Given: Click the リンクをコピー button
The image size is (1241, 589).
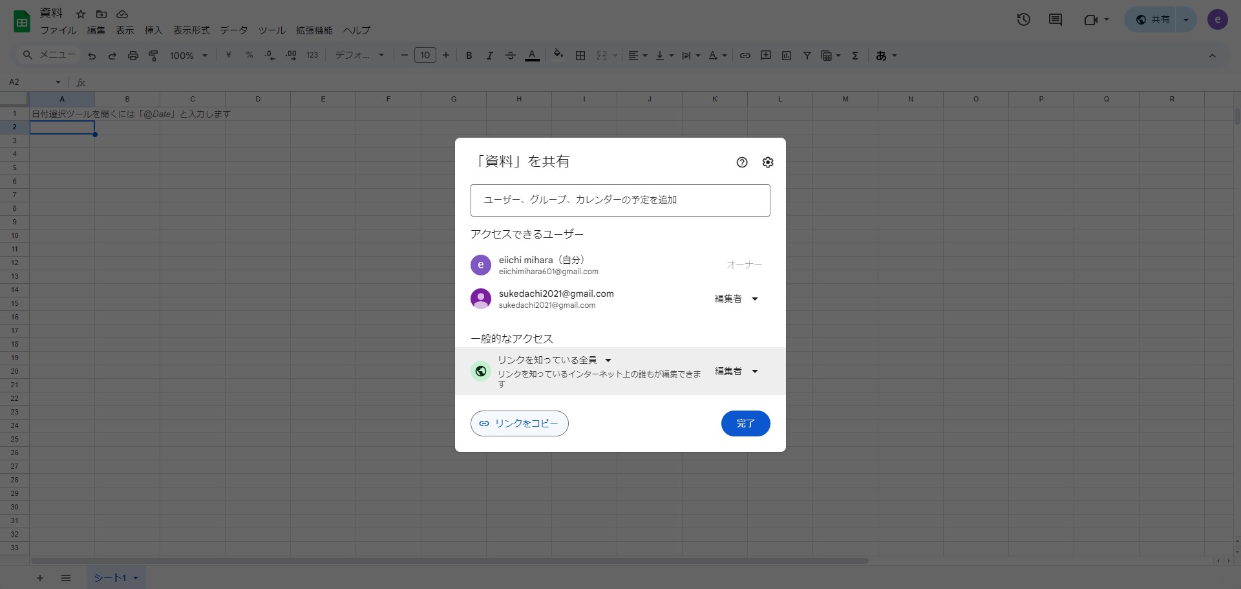Looking at the screenshot, I should [520, 423].
